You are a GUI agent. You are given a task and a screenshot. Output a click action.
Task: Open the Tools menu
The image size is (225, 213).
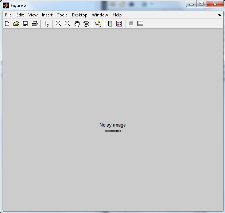(x=62, y=15)
